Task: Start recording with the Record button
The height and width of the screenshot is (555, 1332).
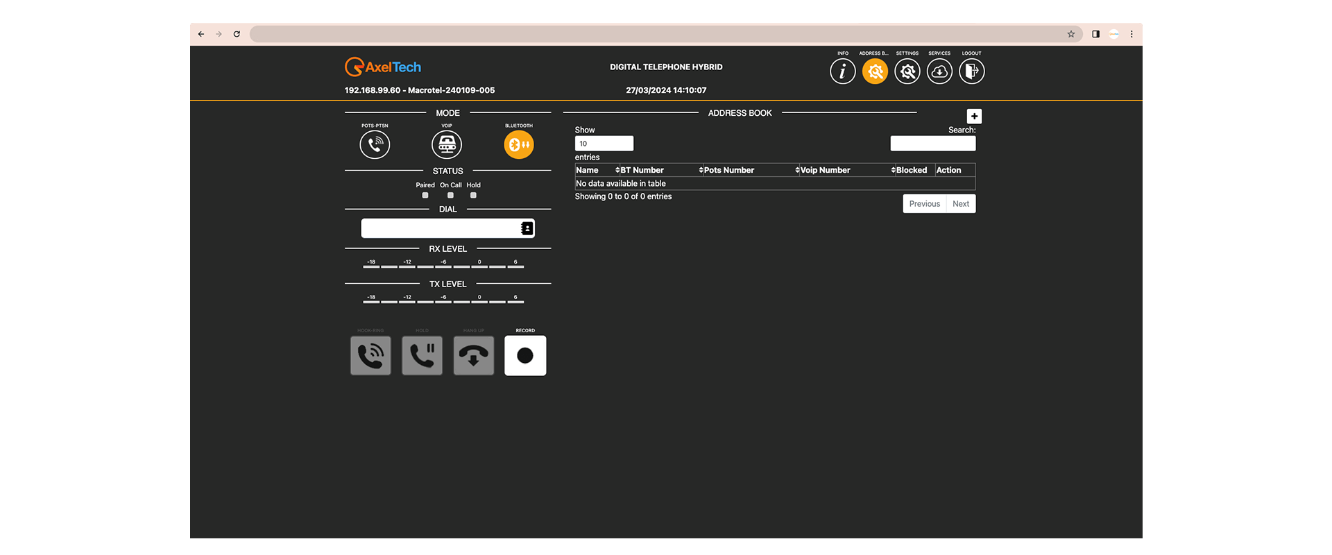Action: click(525, 355)
